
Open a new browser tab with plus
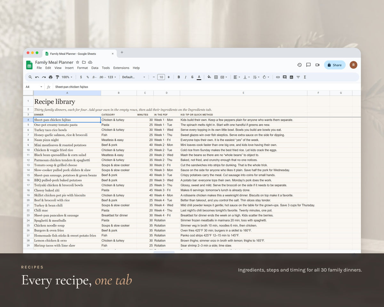pos(122,52)
